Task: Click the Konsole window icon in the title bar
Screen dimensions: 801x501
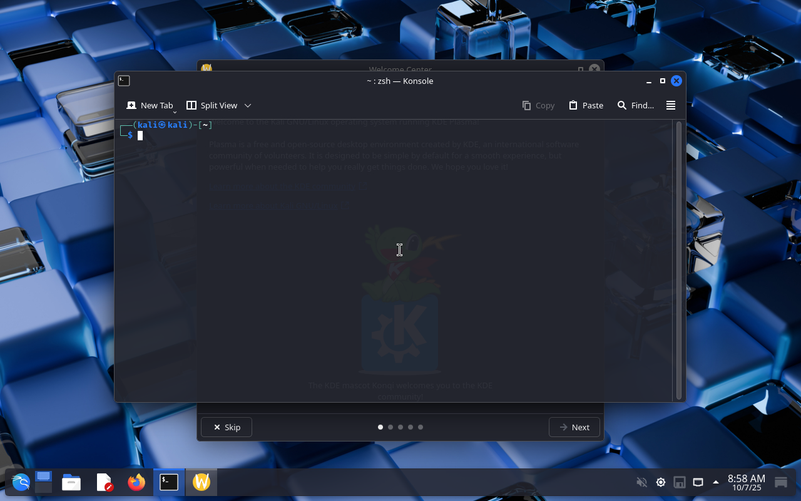Action: pyautogui.click(x=124, y=81)
